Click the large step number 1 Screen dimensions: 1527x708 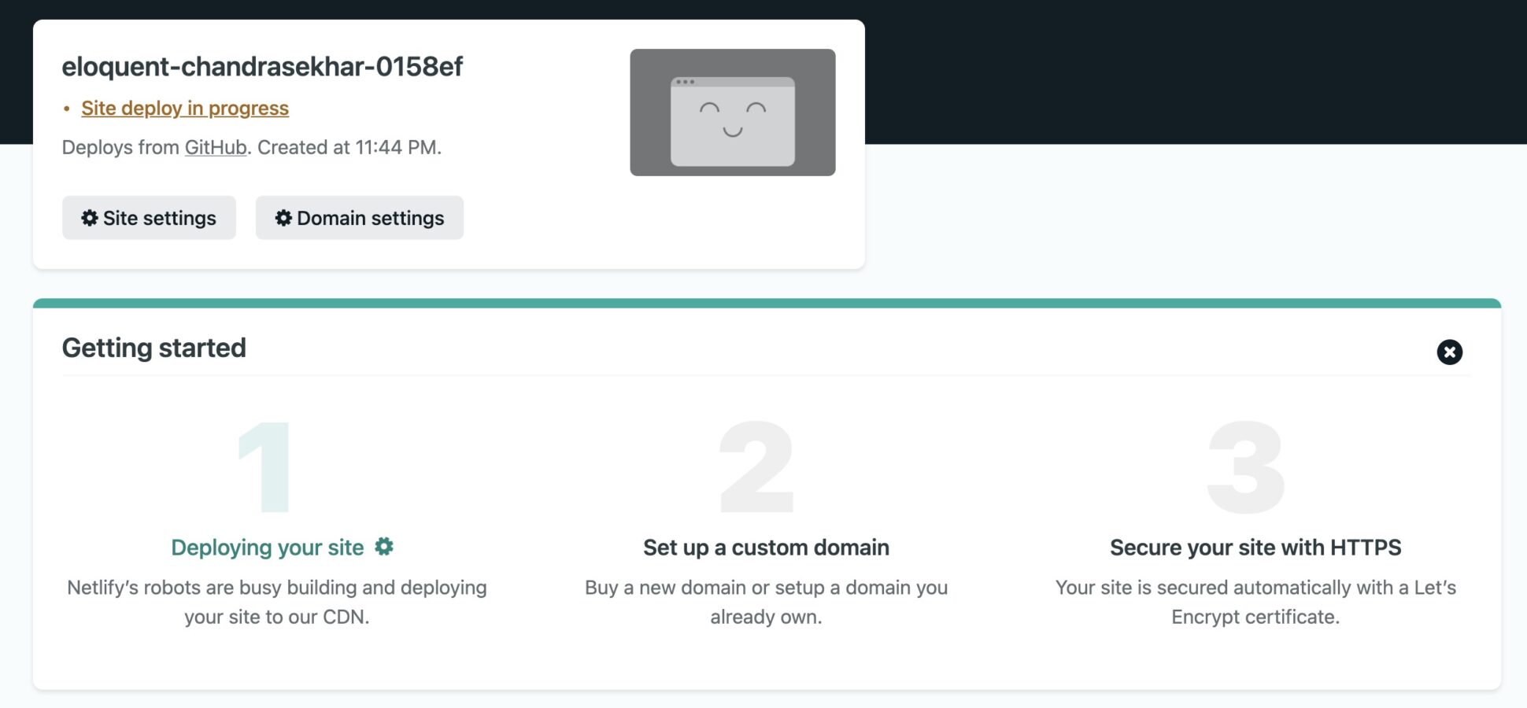pyautogui.click(x=266, y=467)
